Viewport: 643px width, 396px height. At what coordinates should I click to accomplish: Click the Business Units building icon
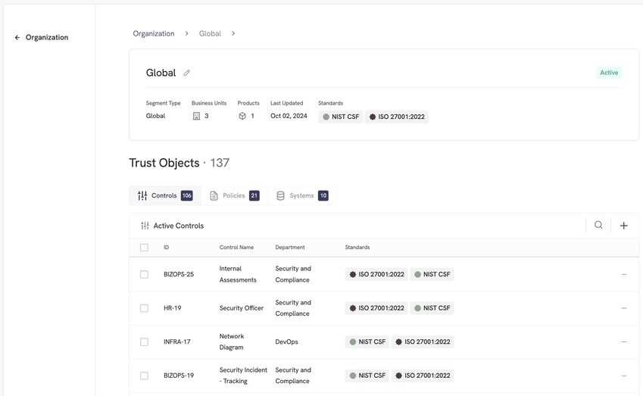click(196, 116)
